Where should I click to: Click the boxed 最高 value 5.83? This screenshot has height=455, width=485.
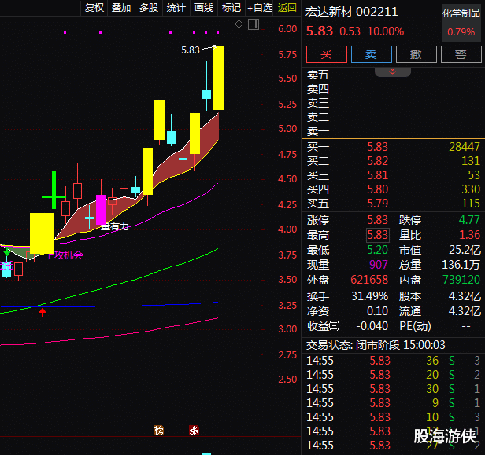378,235
